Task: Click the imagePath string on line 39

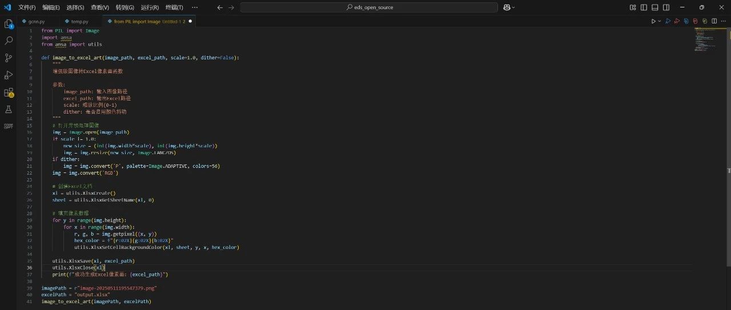Action: (117, 288)
